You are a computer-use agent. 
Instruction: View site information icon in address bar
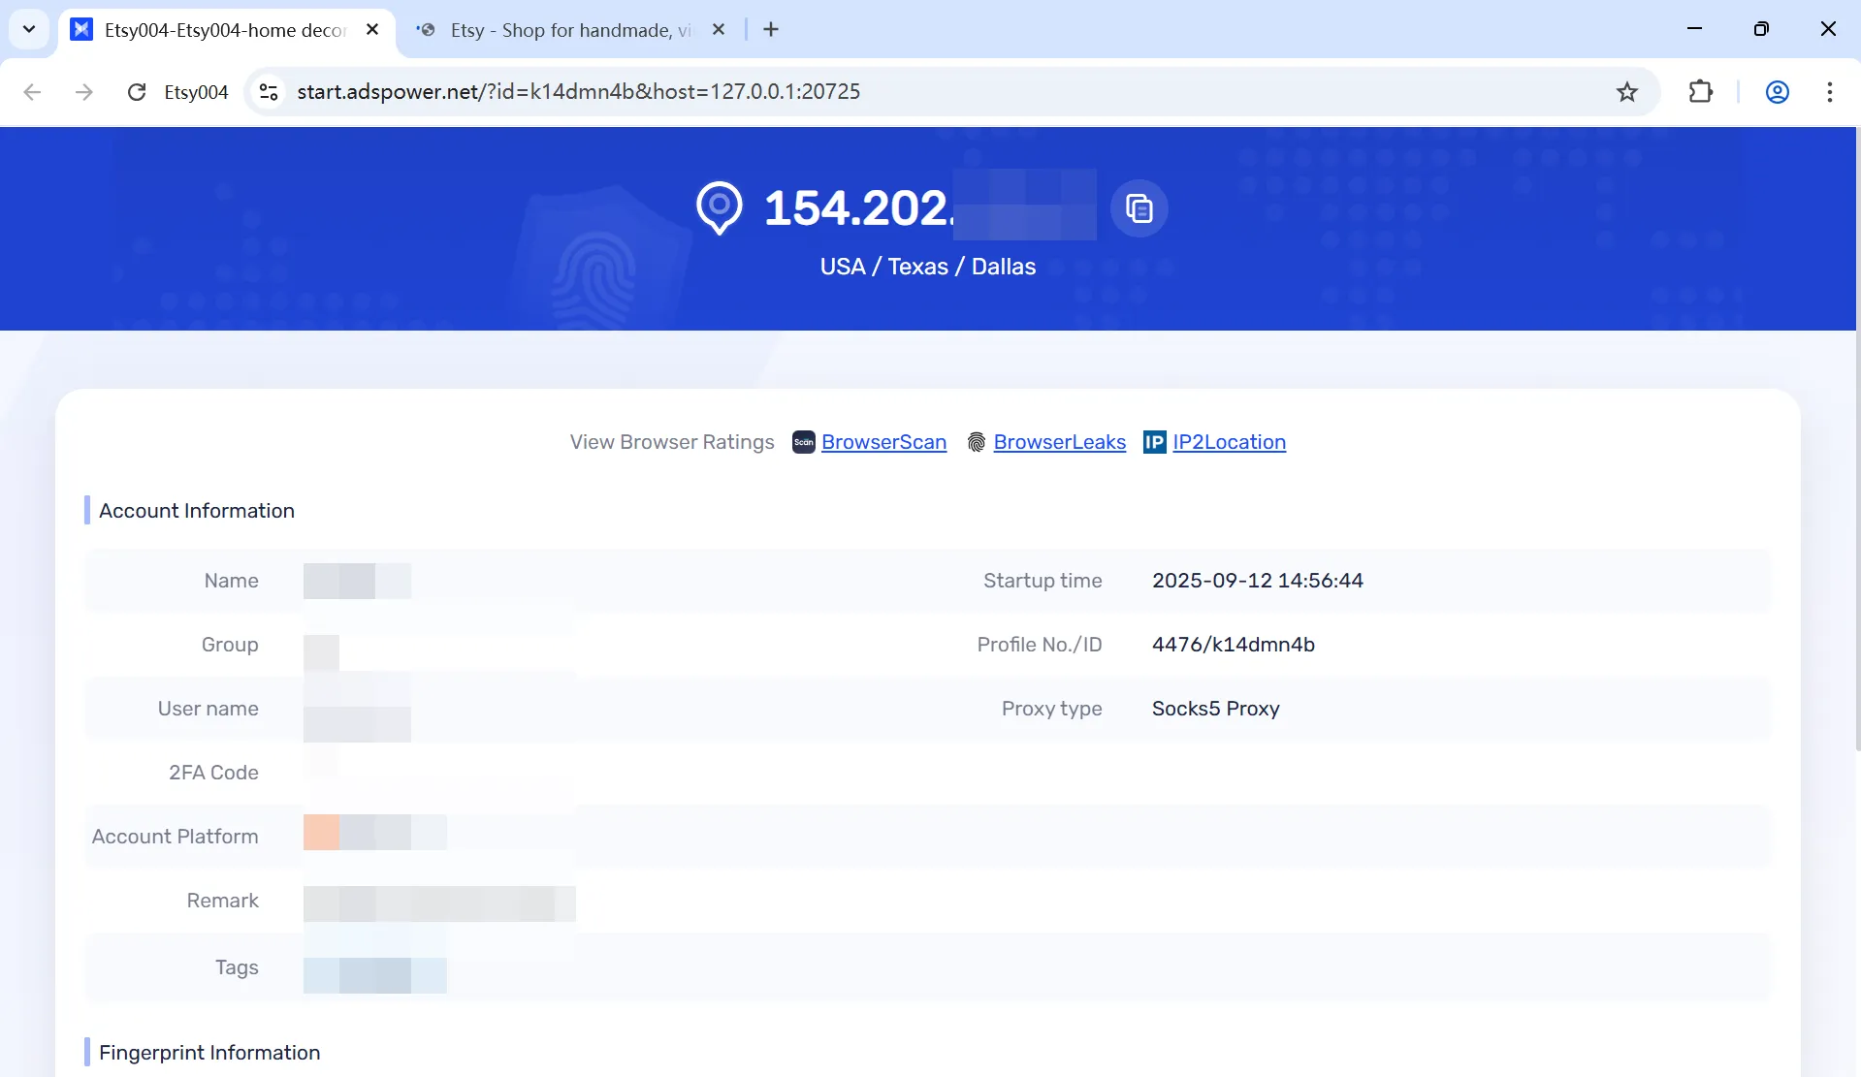click(x=269, y=92)
